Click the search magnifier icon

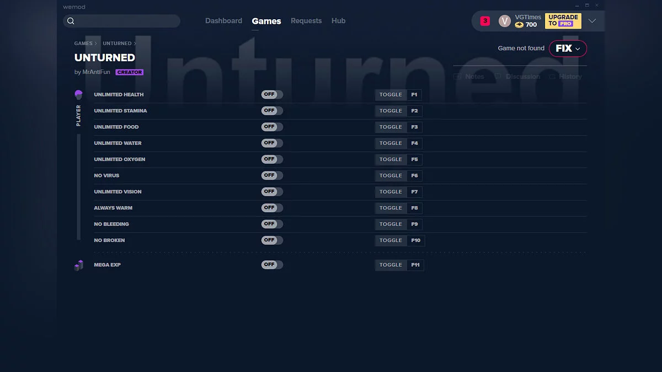click(71, 21)
